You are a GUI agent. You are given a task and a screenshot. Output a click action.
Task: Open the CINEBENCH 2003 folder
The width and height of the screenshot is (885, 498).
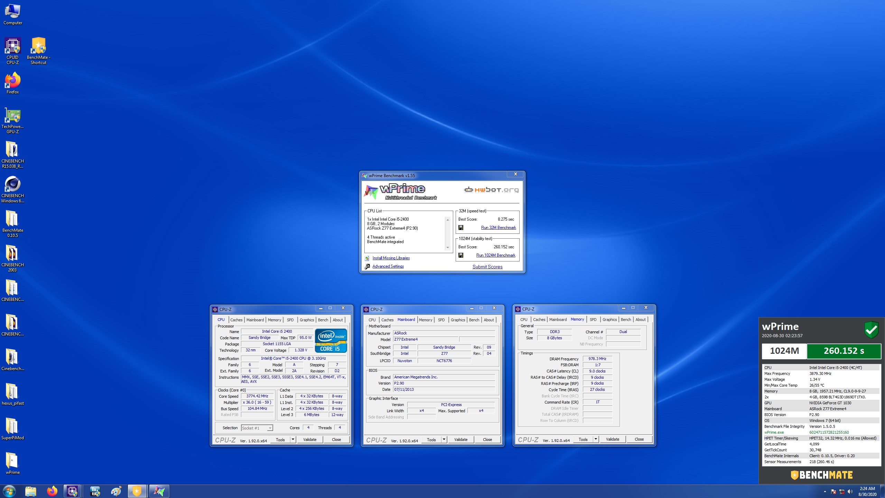pyautogui.click(x=13, y=259)
